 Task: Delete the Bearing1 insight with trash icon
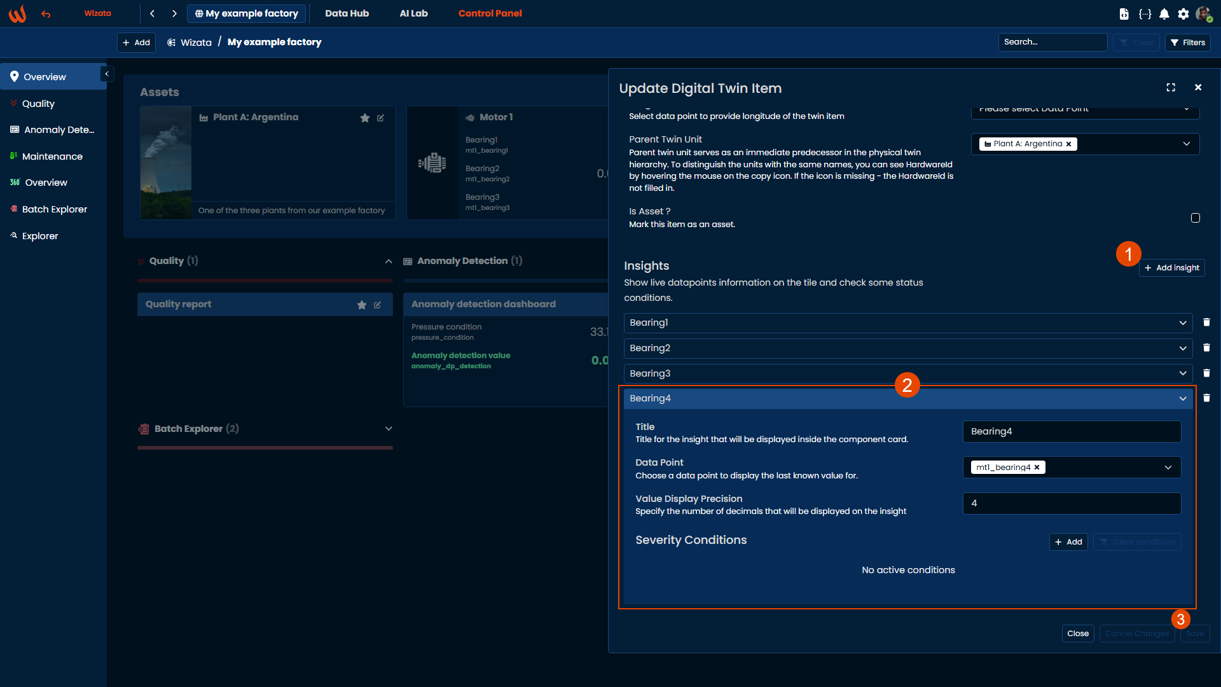point(1206,323)
